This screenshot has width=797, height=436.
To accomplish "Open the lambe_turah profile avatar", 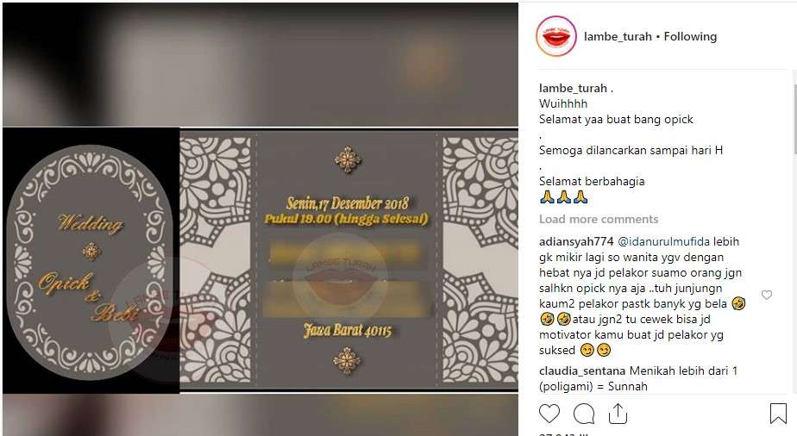I will (x=556, y=36).
